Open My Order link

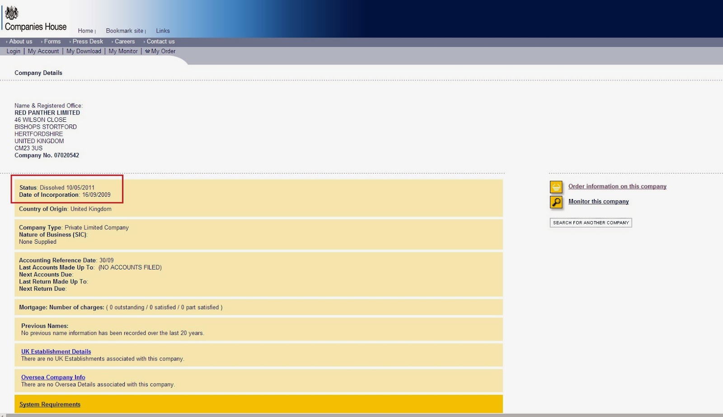[163, 51]
